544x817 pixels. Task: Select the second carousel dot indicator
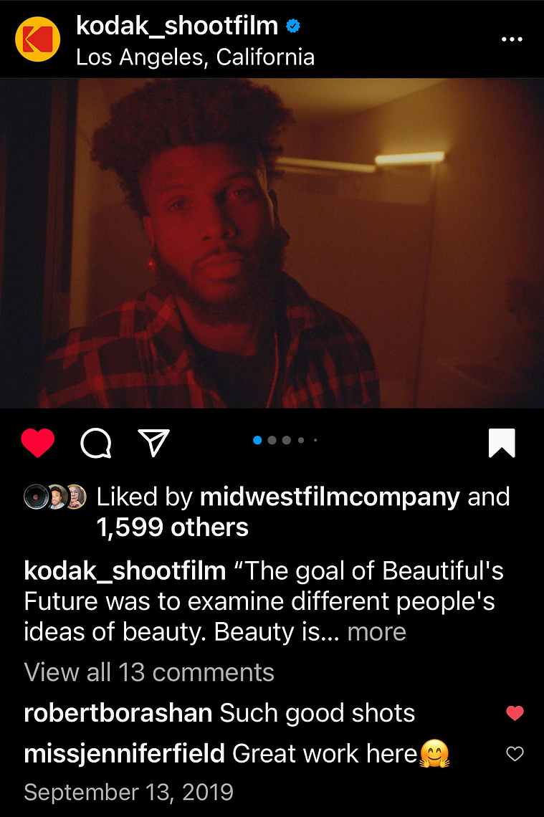[272, 440]
